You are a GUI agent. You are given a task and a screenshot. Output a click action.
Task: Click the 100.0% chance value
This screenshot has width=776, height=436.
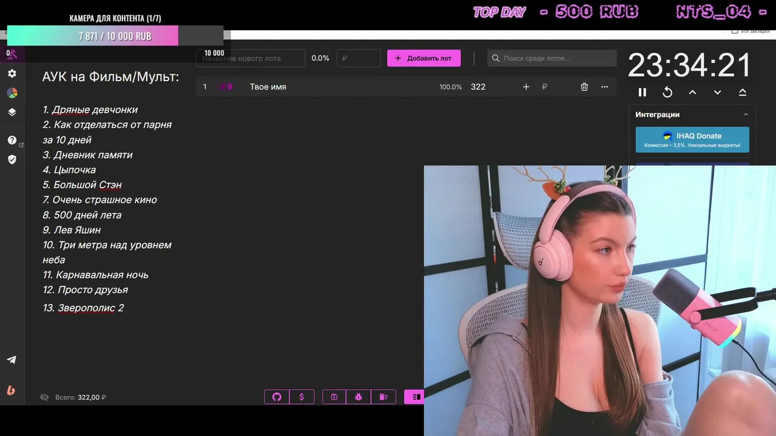click(x=450, y=87)
